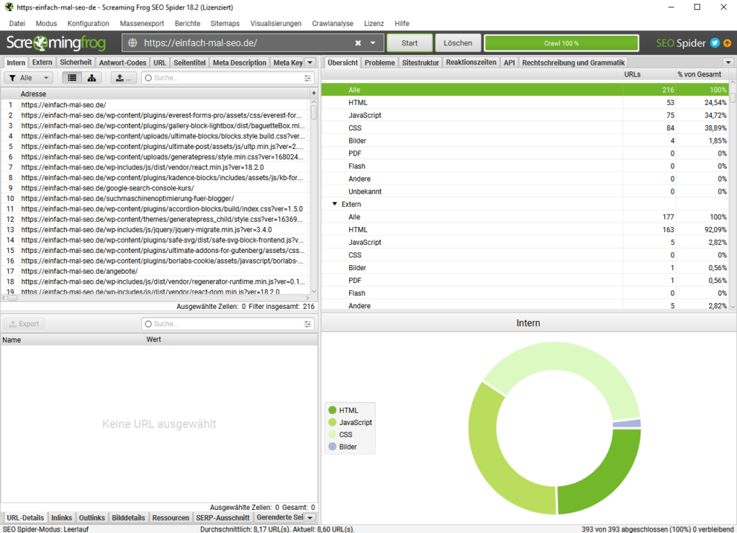This screenshot has height=533, width=737.
Task: Collapse the Extern section in the overview
Action: coord(335,204)
